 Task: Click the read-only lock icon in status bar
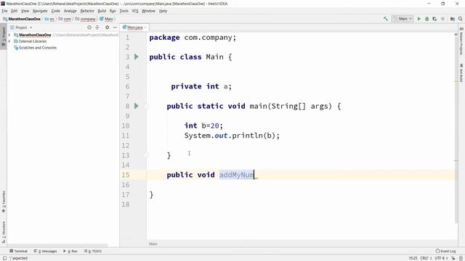click(x=453, y=258)
